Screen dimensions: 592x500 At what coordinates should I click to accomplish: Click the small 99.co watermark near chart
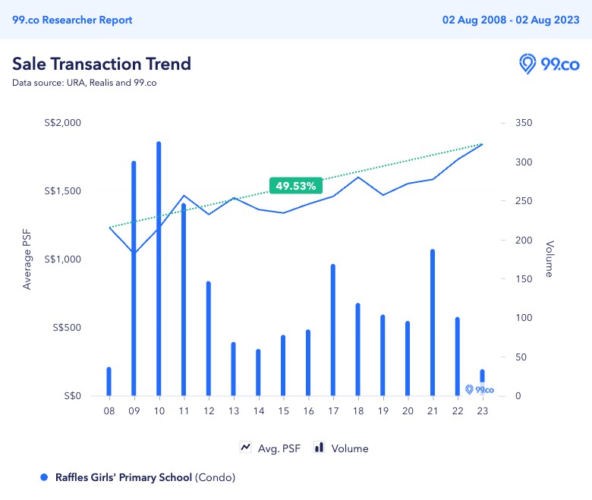click(480, 389)
